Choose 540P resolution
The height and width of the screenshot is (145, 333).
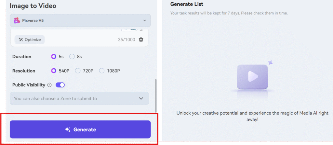(x=54, y=71)
